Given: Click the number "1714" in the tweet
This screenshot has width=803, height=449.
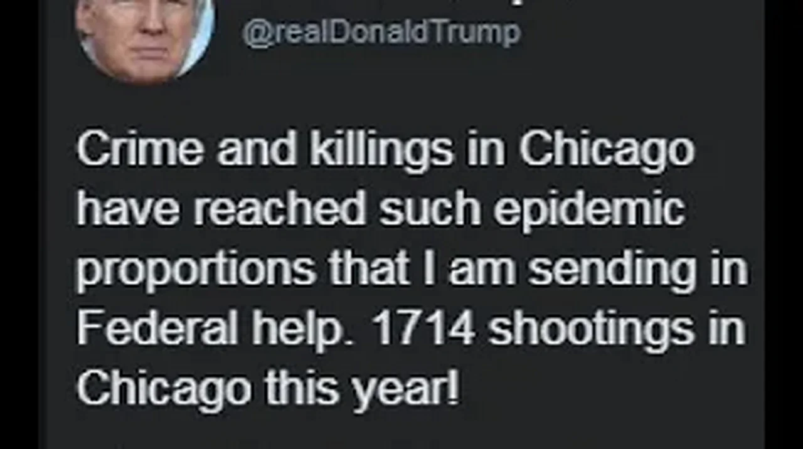Looking at the screenshot, I should [x=425, y=329].
